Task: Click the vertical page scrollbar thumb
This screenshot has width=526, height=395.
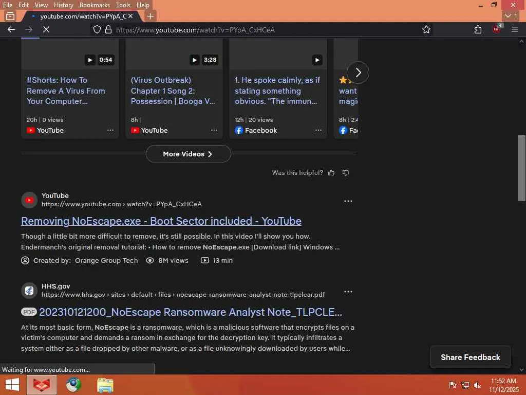Action: pos(521,168)
